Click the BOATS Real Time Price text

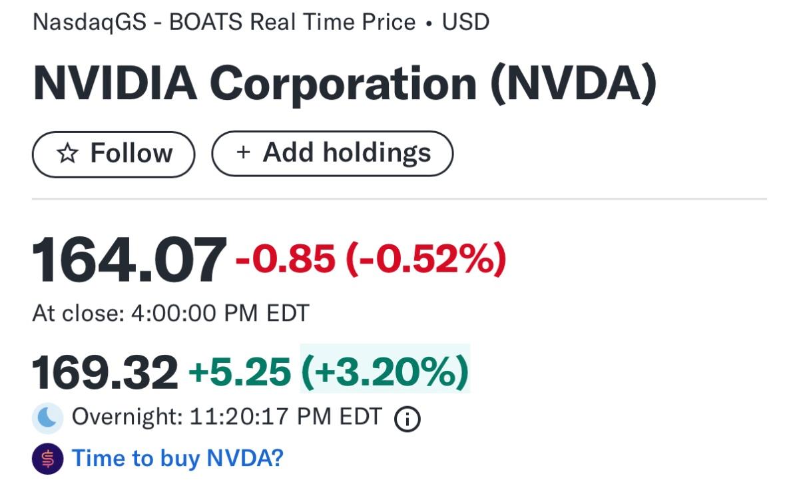pyautogui.click(x=292, y=22)
